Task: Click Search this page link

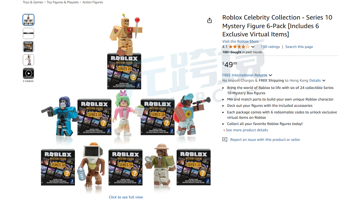Action: [x=299, y=47]
